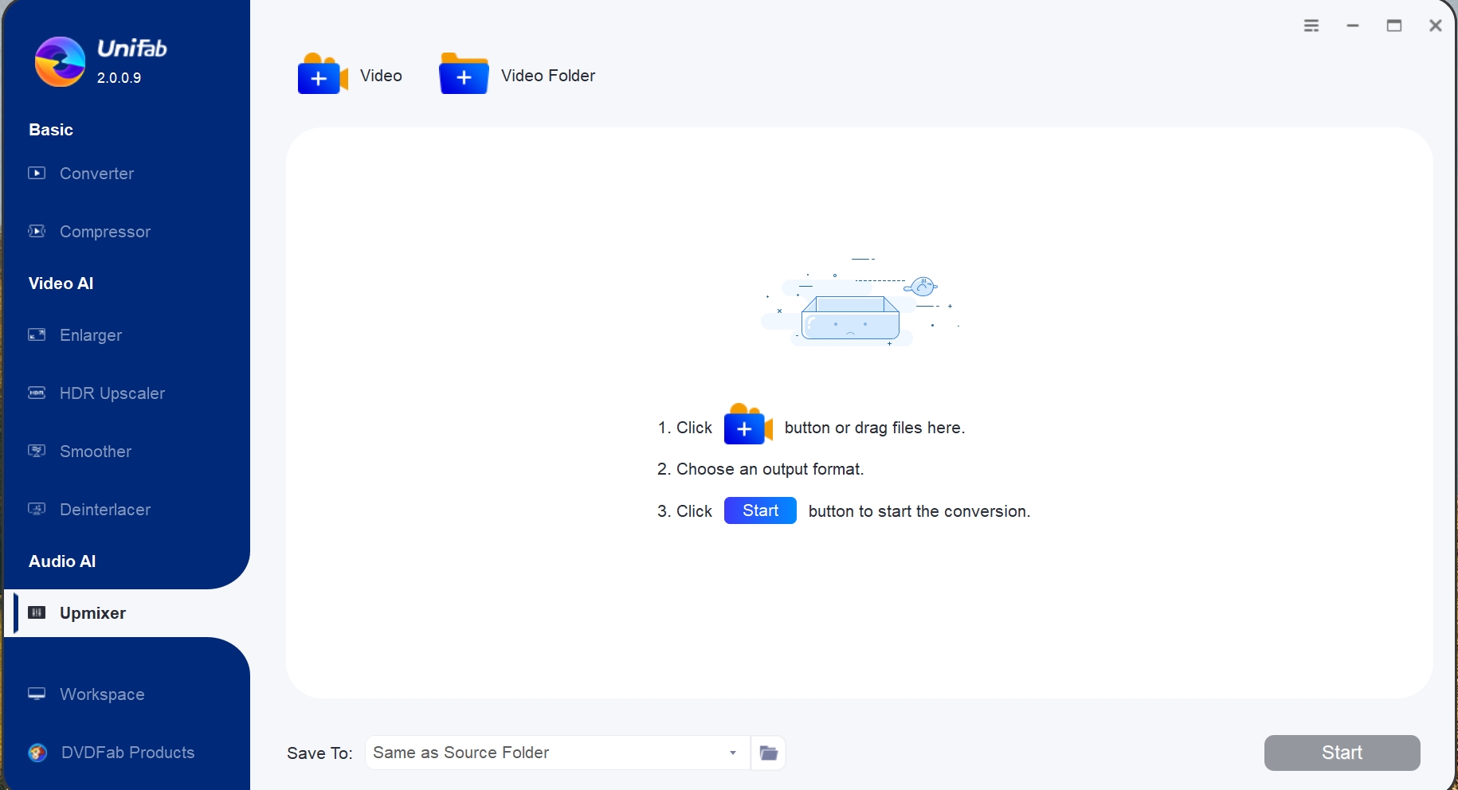Click the HDR Upscaler sidebar icon

click(x=37, y=393)
